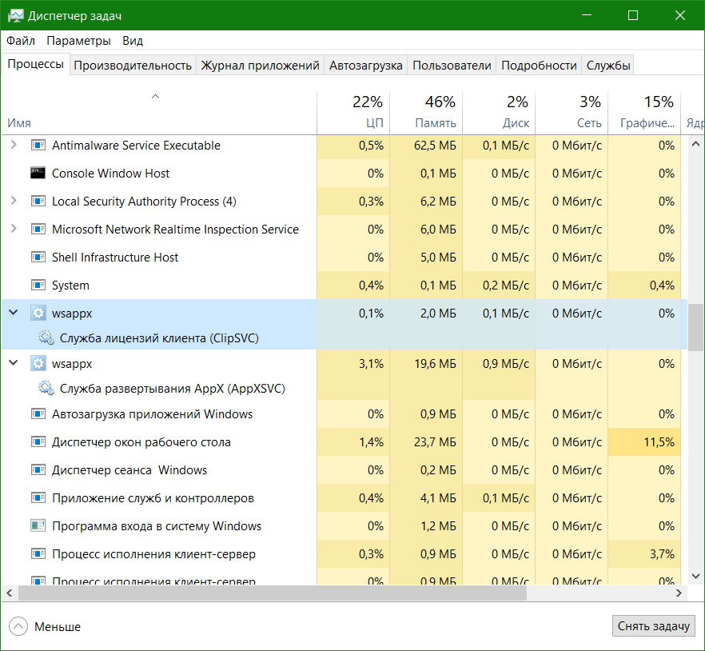Sort by the Графиче... (GPU) column header
This screenshot has width=705, height=651.
[x=645, y=113]
